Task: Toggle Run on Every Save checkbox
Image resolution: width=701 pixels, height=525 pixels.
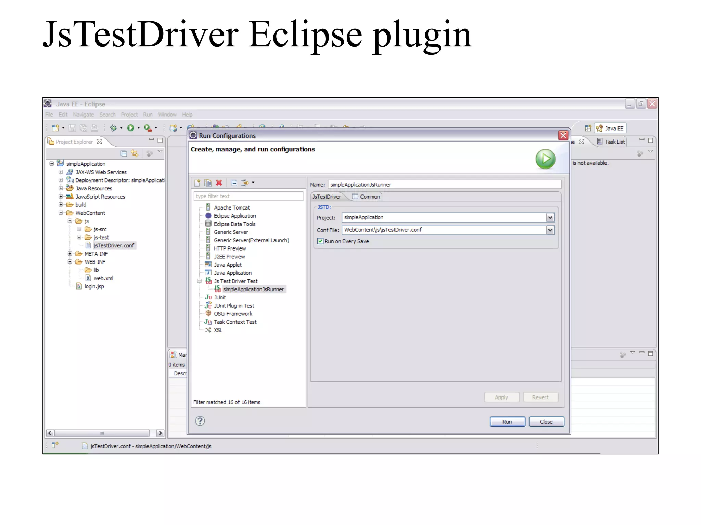Action: point(320,241)
